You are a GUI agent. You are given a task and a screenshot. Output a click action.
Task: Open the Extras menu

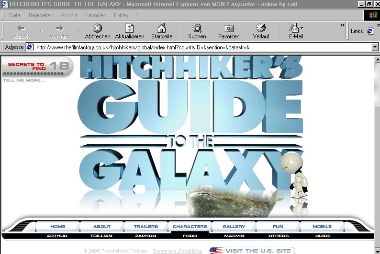(x=121, y=15)
